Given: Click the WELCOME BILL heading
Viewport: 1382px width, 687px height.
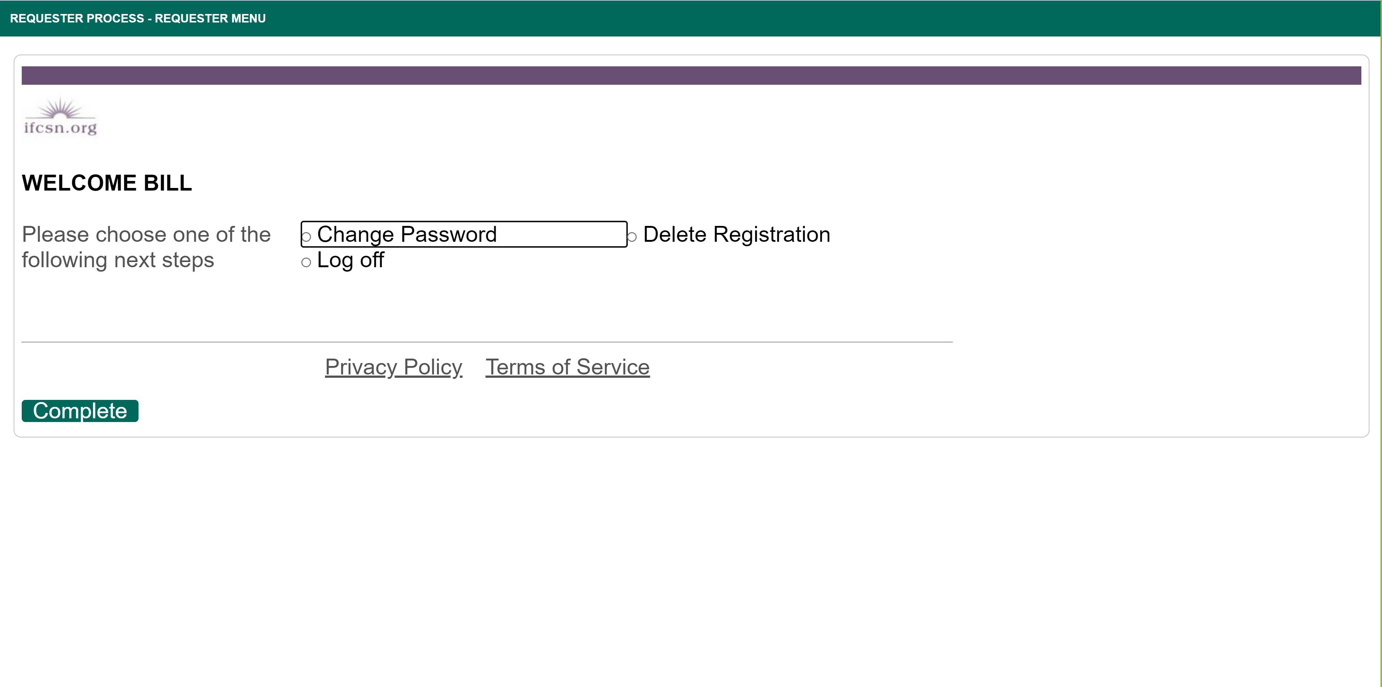Looking at the screenshot, I should click(107, 183).
